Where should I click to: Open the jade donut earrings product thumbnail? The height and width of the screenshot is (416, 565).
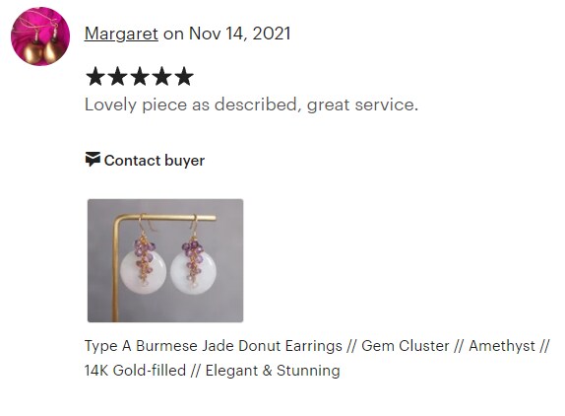coord(165,260)
